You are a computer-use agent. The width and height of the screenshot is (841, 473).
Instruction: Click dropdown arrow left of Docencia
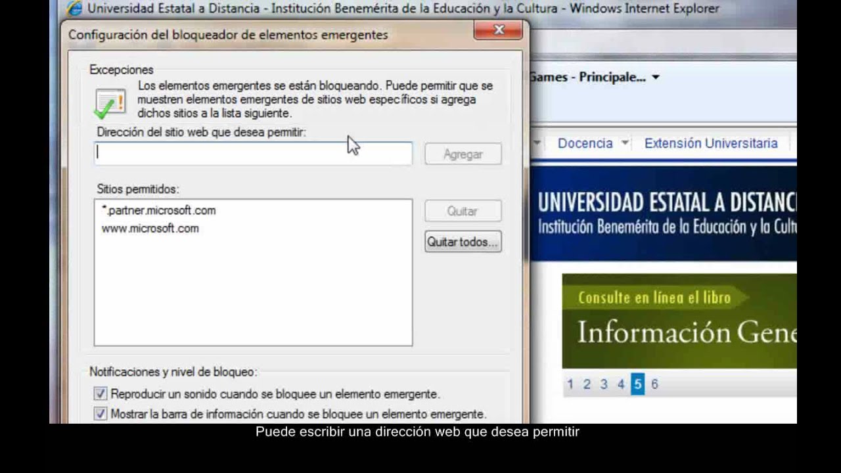point(537,143)
